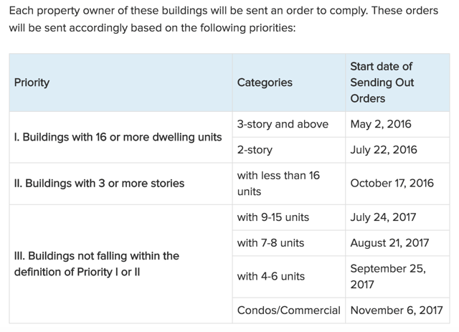This screenshot has width=459, height=332.
Task: Select the with 4-6 units cell
Action: click(288, 277)
